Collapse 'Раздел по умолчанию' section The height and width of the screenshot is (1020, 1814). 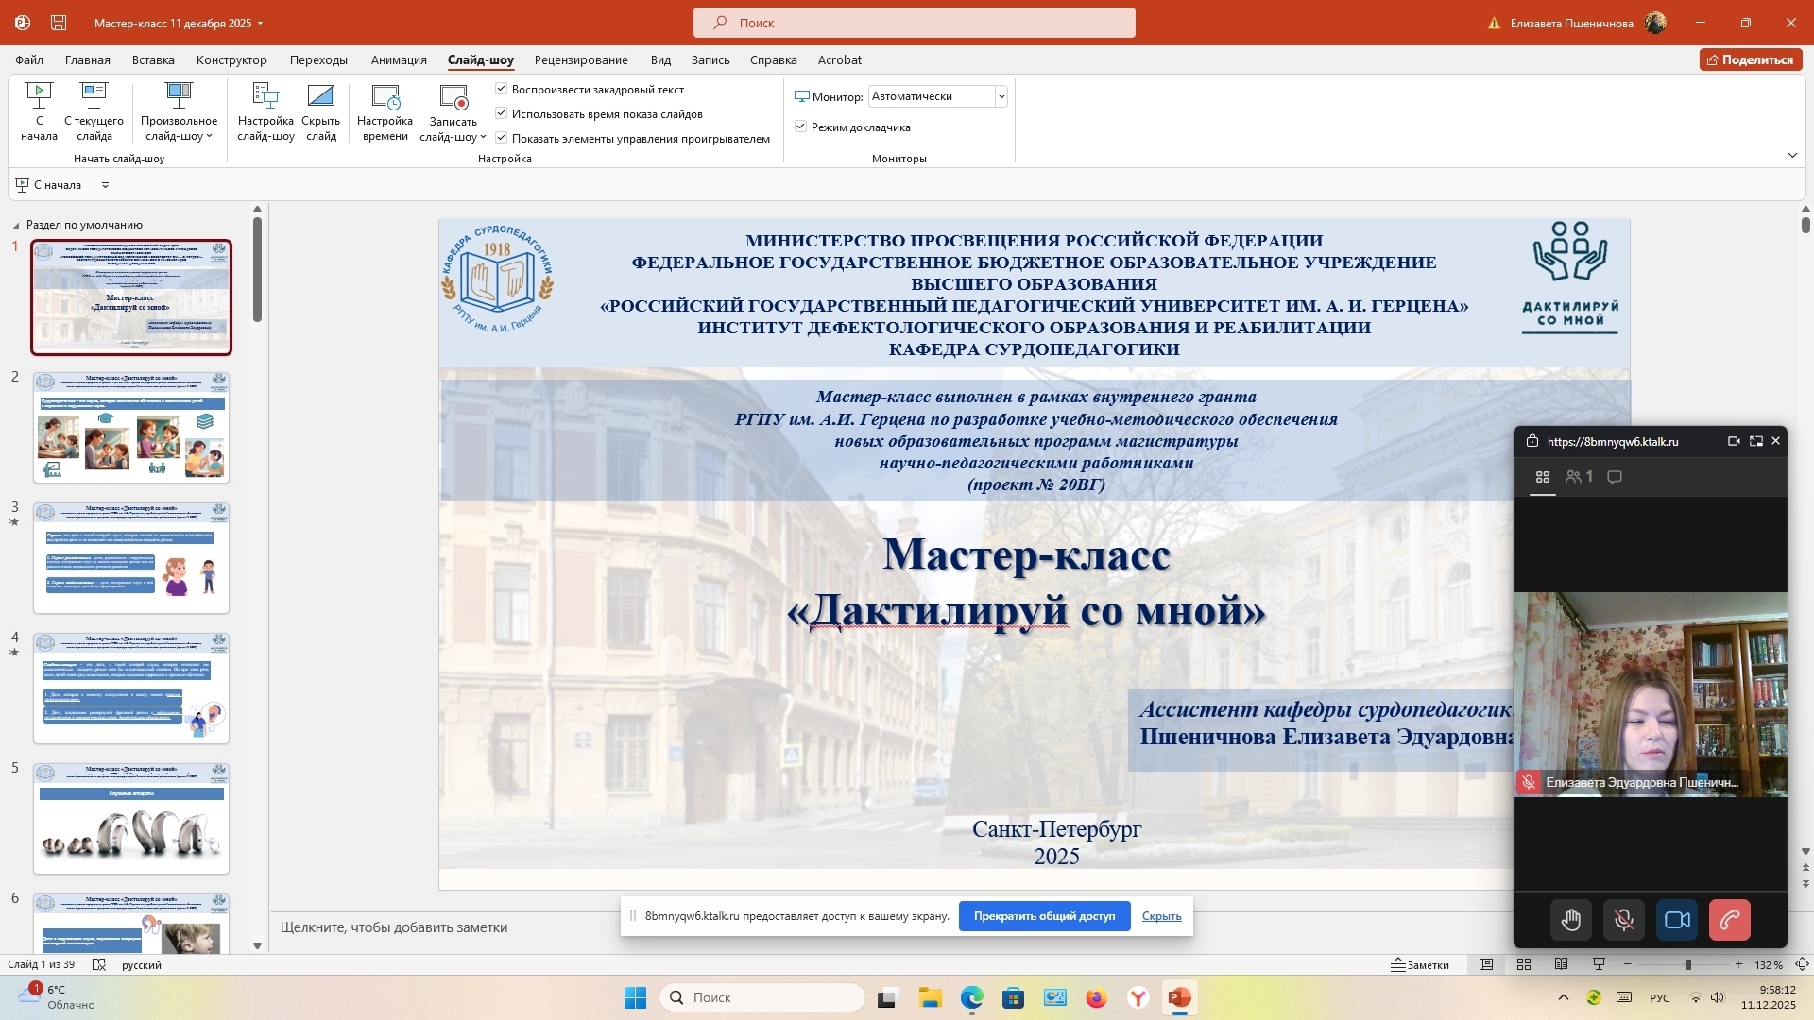16,225
